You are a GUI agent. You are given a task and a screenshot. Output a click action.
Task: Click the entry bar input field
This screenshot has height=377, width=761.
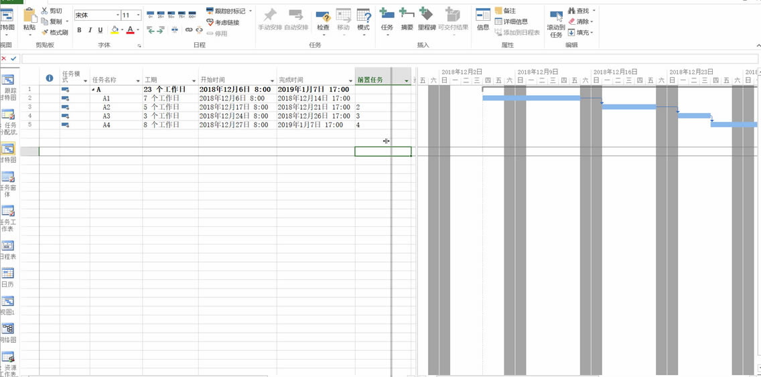(390, 59)
